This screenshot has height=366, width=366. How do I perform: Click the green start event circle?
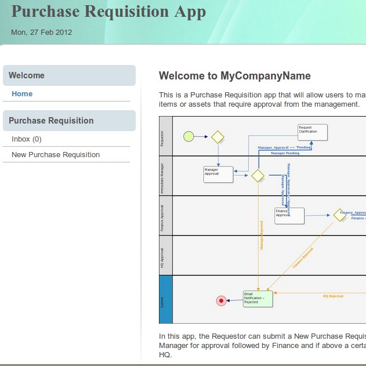(x=189, y=137)
